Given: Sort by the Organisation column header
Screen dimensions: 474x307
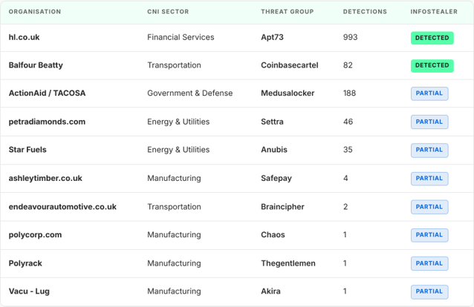Looking at the screenshot, I should point(35,12).
